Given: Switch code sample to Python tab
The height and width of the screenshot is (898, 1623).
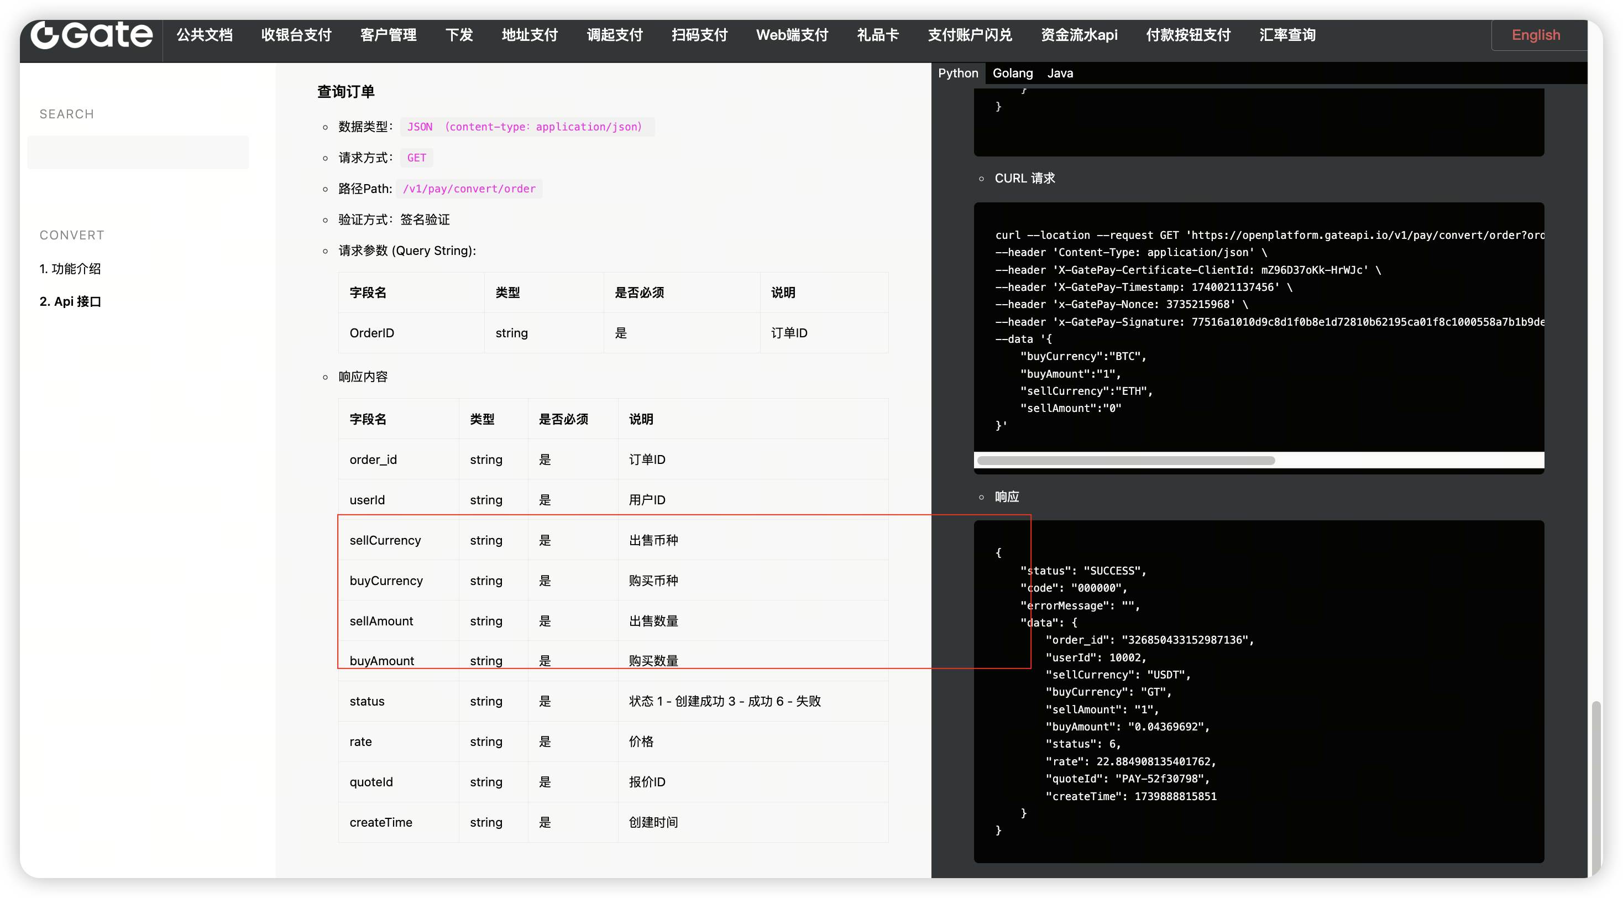Looking at the screenshot, I should coord(957,73).
